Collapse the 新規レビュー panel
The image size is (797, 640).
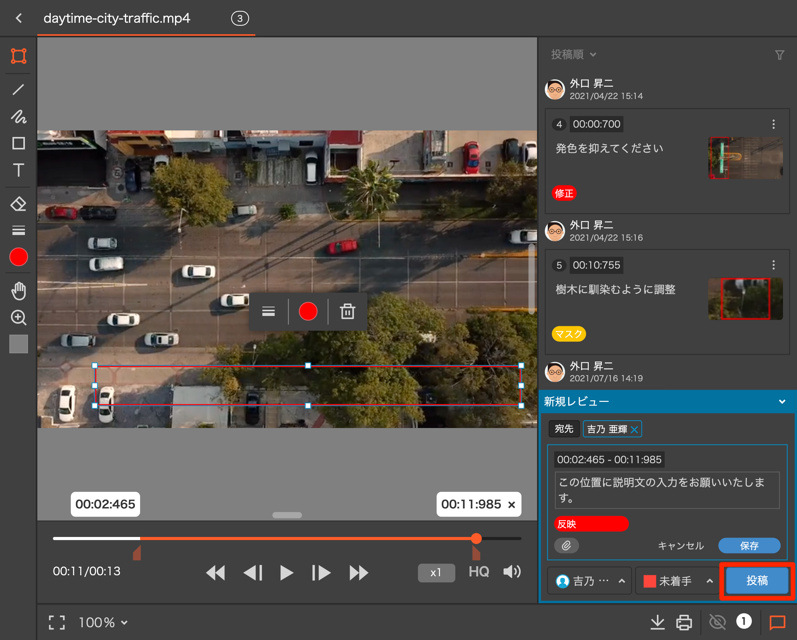(x=782, y=402)
